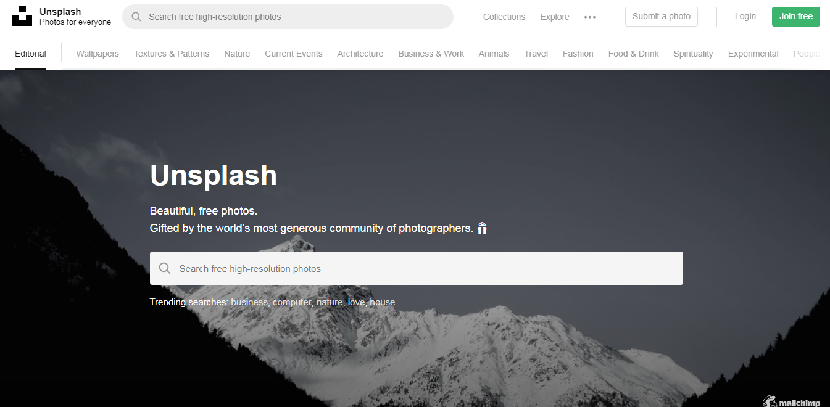
Task: Select the Editorial tab
Action: pos(31,54)
